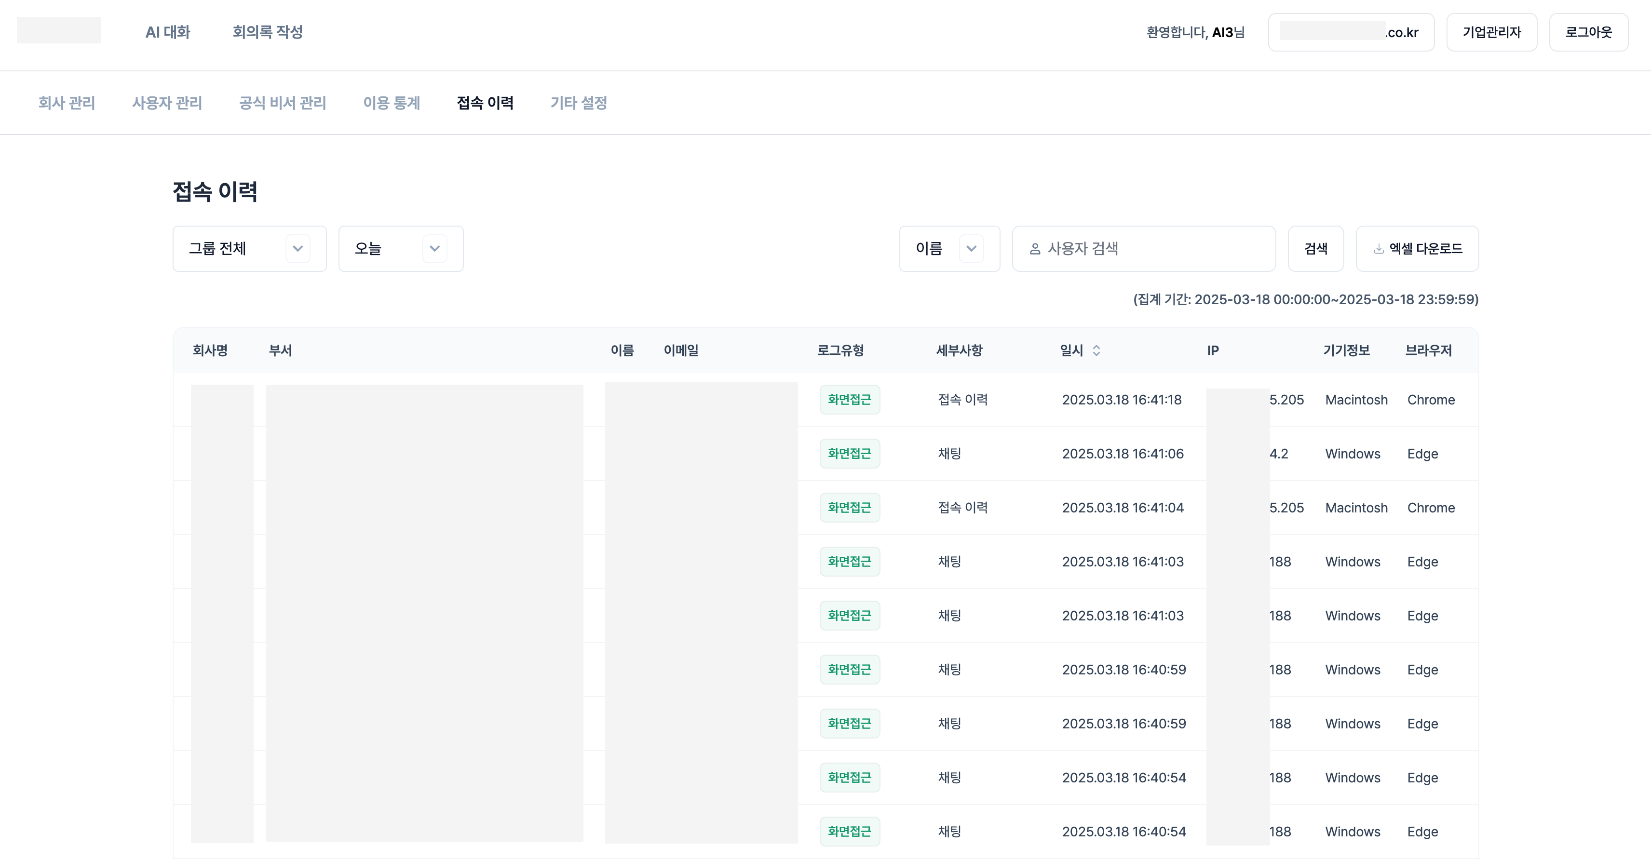1651x860 pixels.
Task: Open AI 대화 in top navigation
Action: point(168,32)
